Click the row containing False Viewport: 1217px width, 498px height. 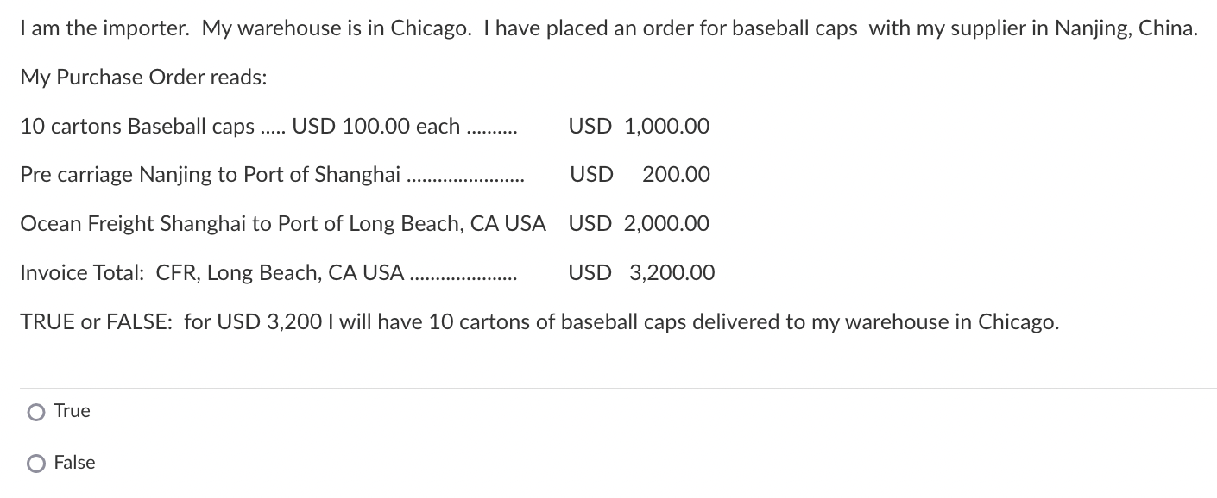point(75,463)
